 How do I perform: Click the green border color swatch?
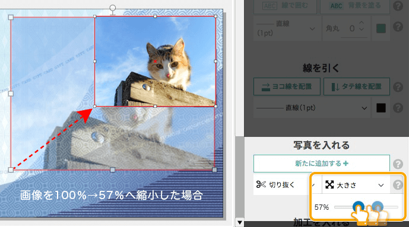point(381,28)
